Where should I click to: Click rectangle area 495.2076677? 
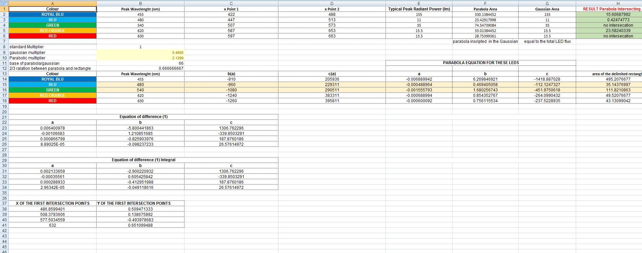coord(609,79)
